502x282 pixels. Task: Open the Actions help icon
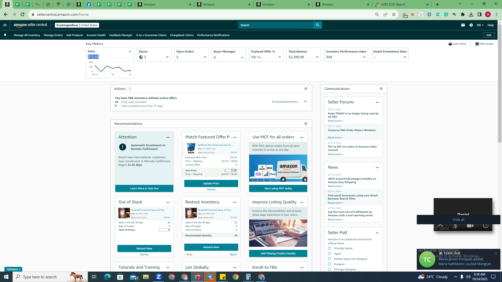306,89
